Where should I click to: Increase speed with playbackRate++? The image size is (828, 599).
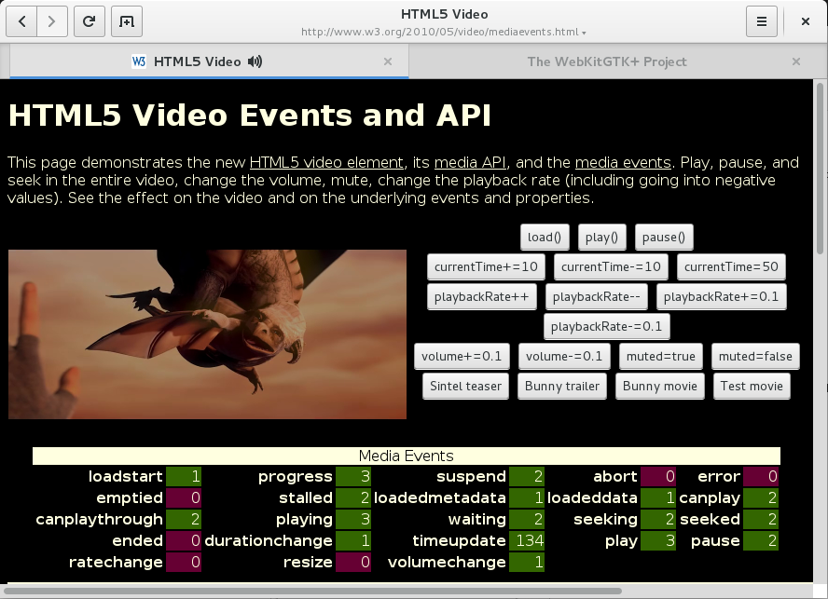[481, 296]
